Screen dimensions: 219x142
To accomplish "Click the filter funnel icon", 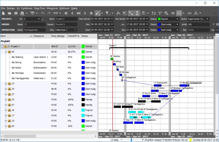I will click(x=107, y=13).
